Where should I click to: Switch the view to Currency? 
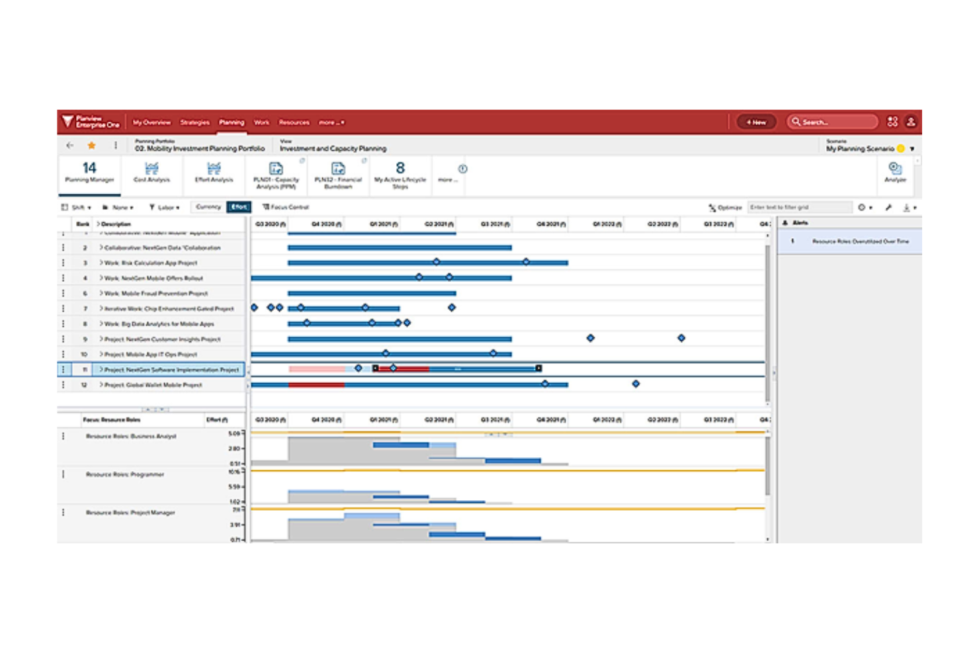point(208,207)
